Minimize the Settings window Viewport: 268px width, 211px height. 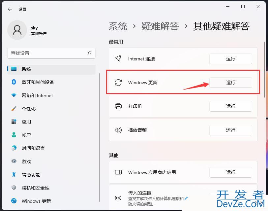(228, 7)
